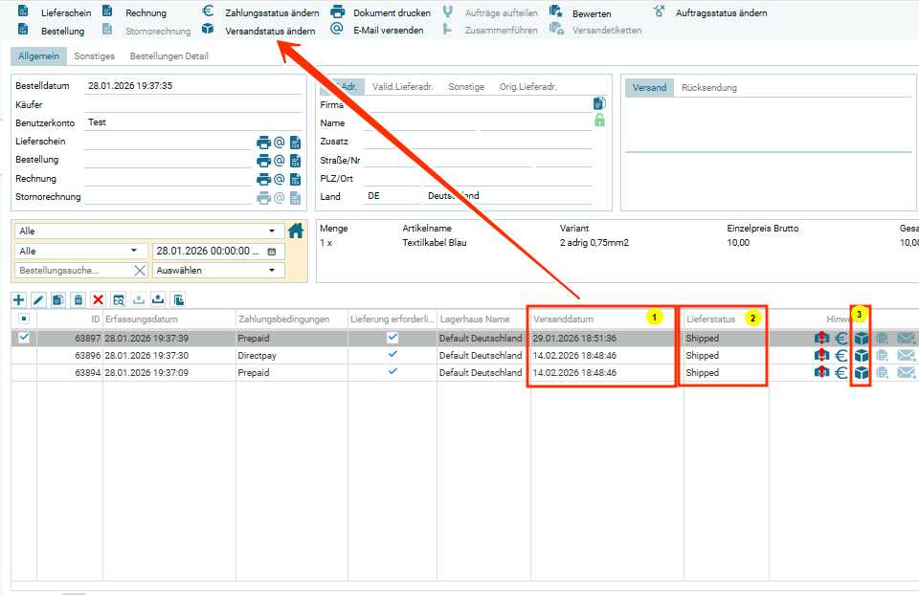This screenshot has width=919, height=595.
Task: Open the calendar picker in date field
Action: point(271,251)
